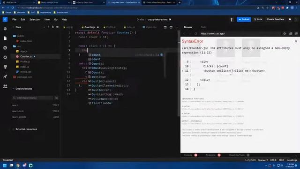Click the Embed button

tap(244, 19)
